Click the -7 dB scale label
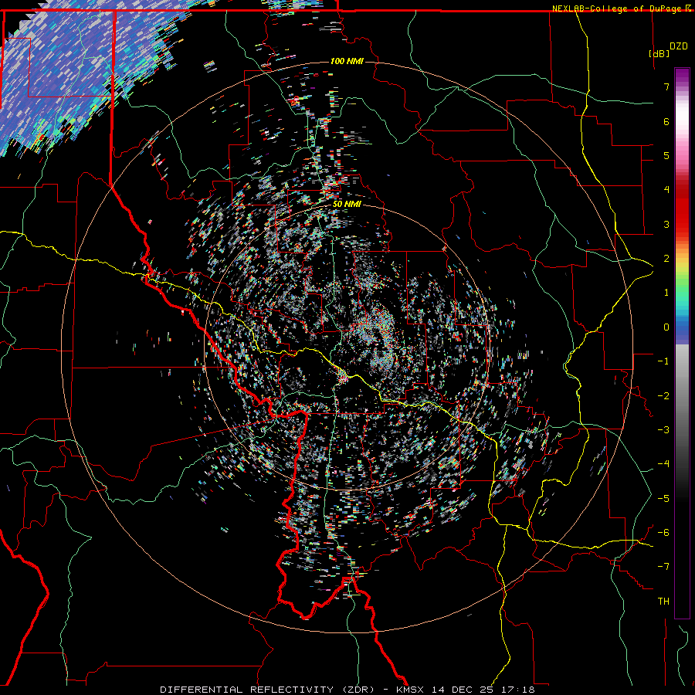 click(x=663, y=567)
